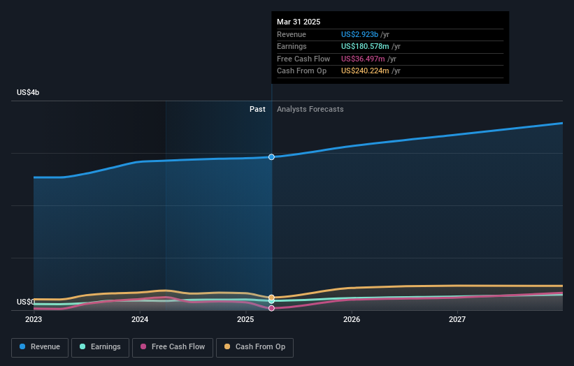
Task: Click the US$4b y-axis label
Action: [28, 92]
